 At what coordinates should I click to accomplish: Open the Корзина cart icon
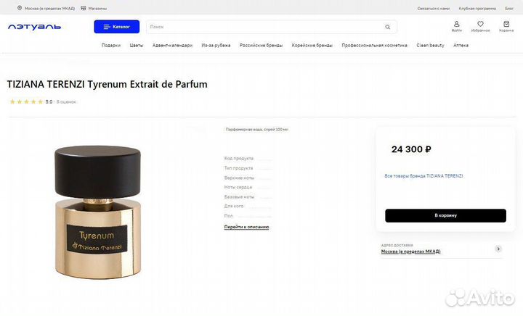click(x=506, y=26)
